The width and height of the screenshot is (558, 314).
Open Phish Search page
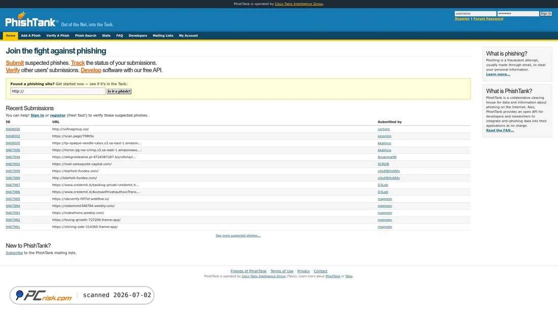coord(85,36)
